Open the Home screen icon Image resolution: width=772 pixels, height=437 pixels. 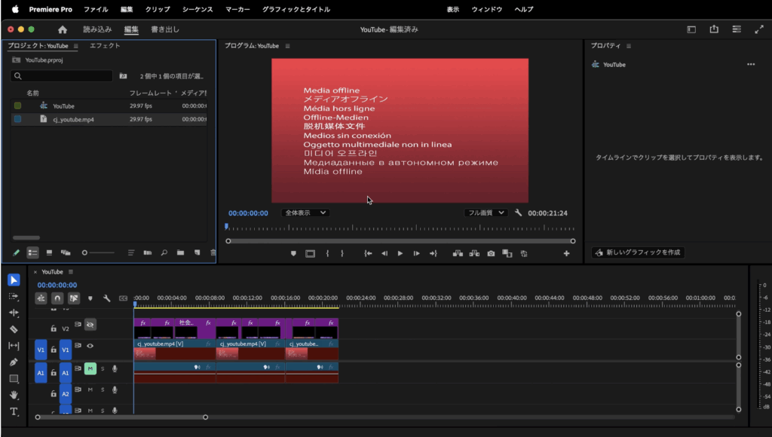pos(63,29)
